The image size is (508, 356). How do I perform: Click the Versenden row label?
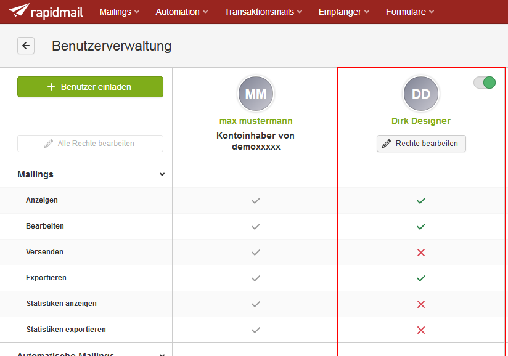pyautogui.click(x=44, y=252)
